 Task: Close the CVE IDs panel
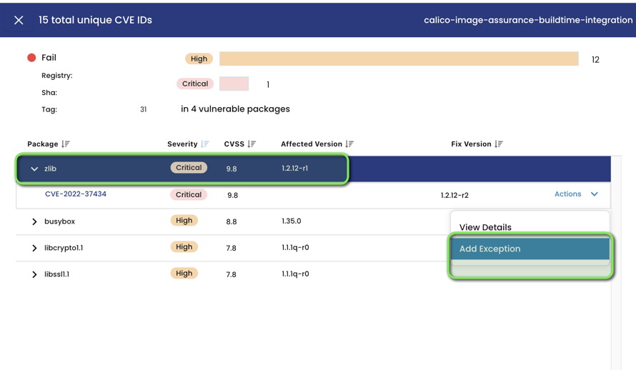(19, 20)
